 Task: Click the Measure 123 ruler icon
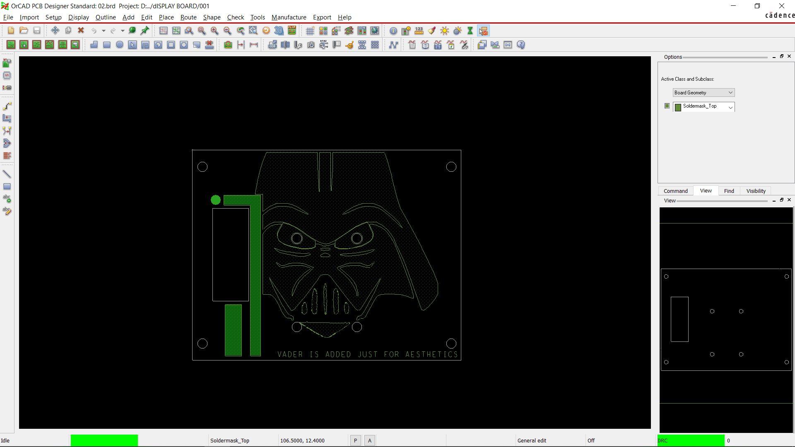(x=419, y=31)
